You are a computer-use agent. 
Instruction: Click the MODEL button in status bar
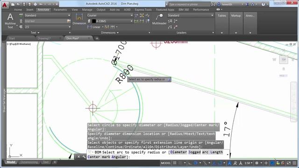tap(166, 163)
